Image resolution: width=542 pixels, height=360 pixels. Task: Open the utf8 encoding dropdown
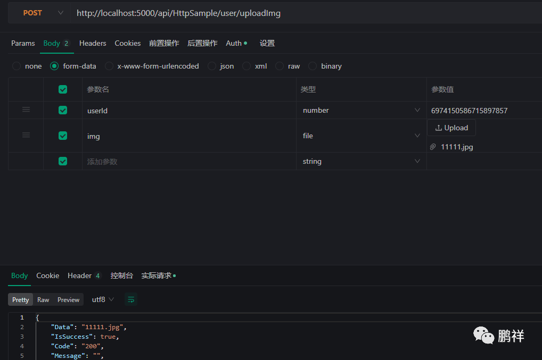tap(103, 299)
